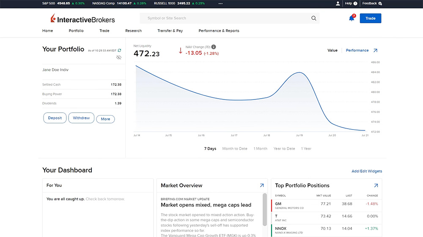
Task: Open Top Portfolio Positions arrow icon
Action: (376, 185)
